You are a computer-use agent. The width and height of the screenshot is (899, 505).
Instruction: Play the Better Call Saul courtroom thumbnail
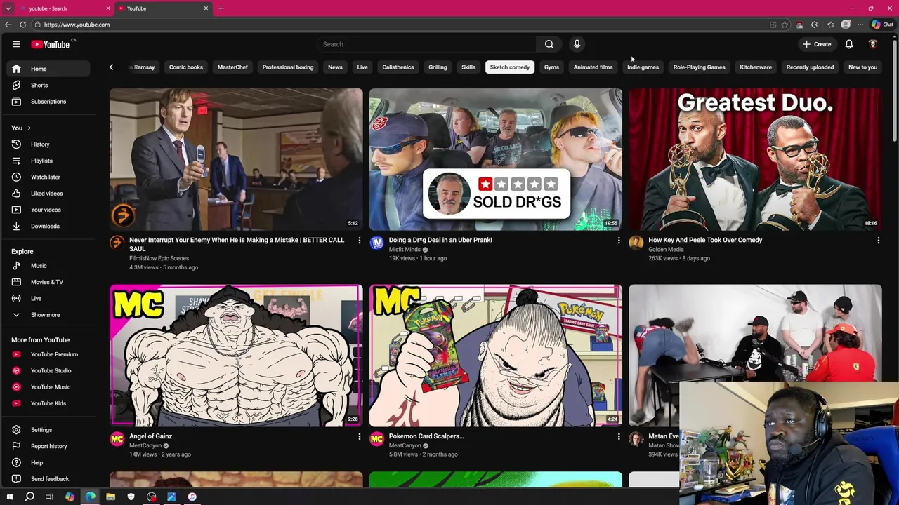[x=236, y=159]
